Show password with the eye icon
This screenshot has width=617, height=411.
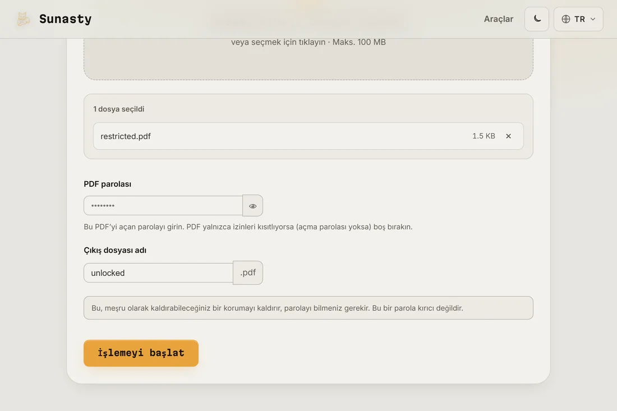[252, 206]
